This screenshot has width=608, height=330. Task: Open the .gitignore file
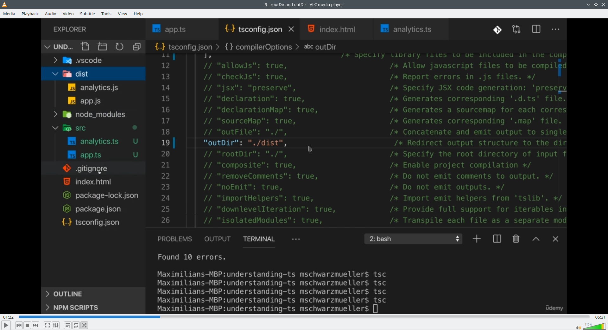[93, 168]
